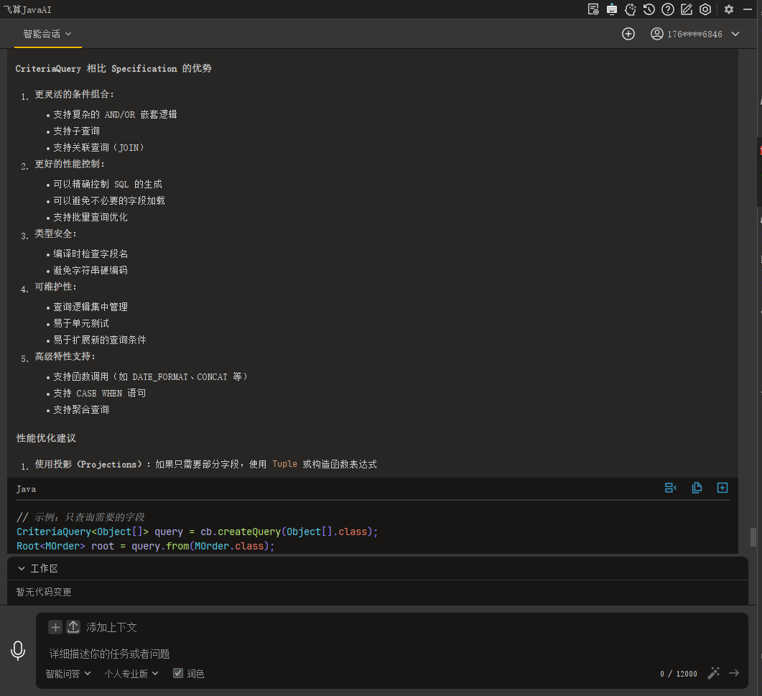Open the 智能会话 tab dropdown
The image size is (762, 696).
click(x=47, y=34)
